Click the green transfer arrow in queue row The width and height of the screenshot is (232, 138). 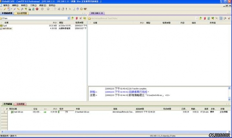[45, 112]
